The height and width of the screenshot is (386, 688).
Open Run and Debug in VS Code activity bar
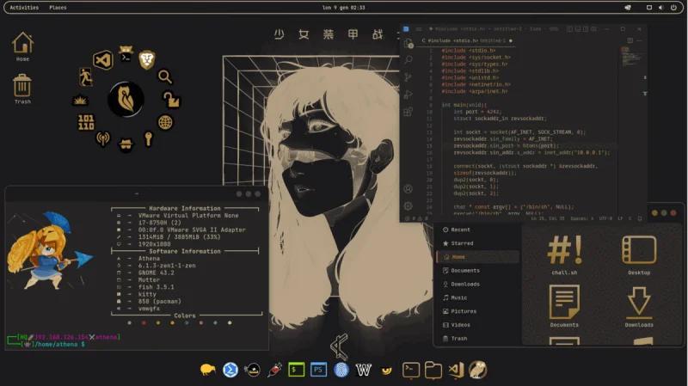point(408,95)
